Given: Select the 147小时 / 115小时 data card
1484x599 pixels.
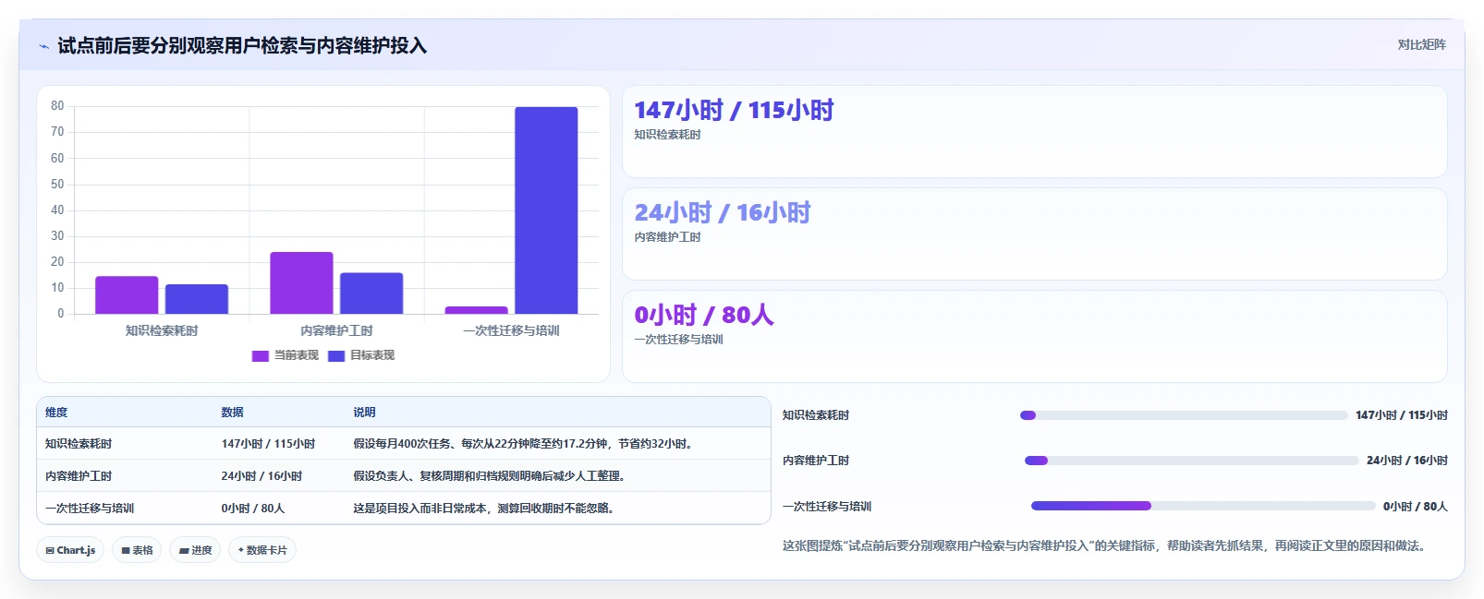Looking at the screenshot, I should [x=1035, y=132].
